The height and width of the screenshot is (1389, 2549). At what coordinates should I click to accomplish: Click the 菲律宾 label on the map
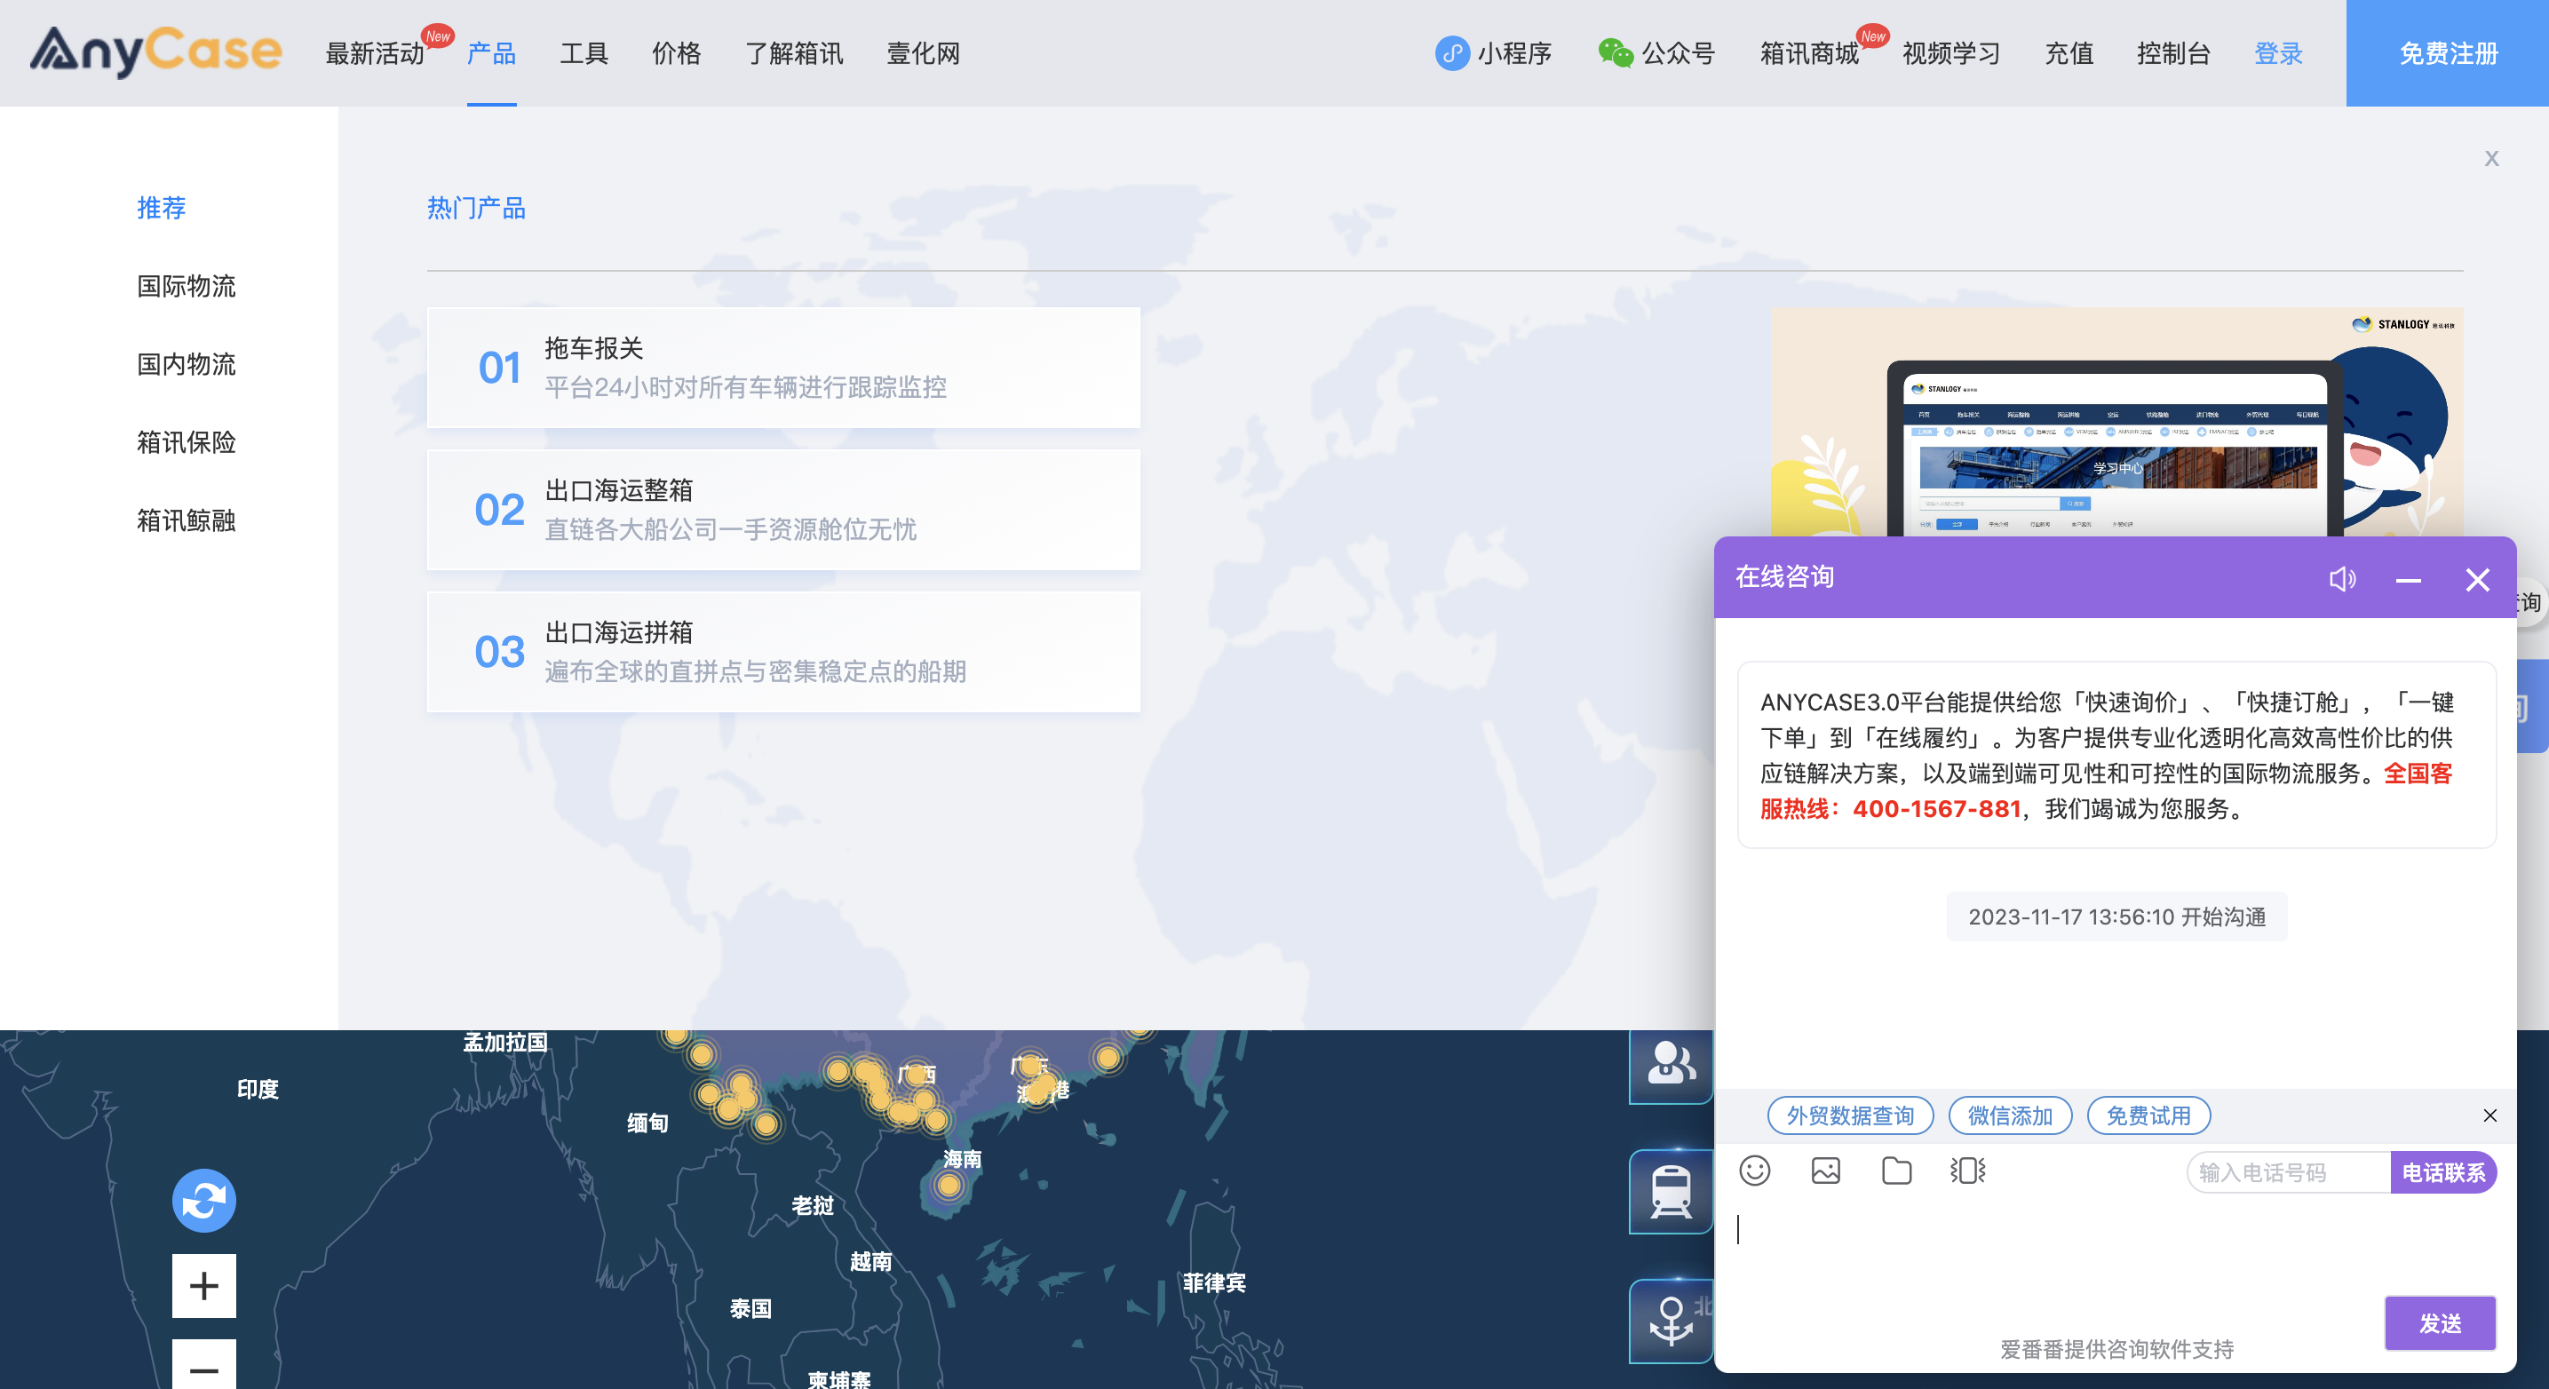[1214, 1283]
